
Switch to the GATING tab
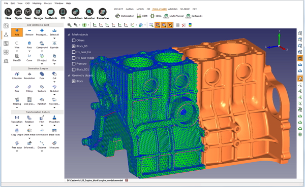pyautogui.click(x=130, y=9)
